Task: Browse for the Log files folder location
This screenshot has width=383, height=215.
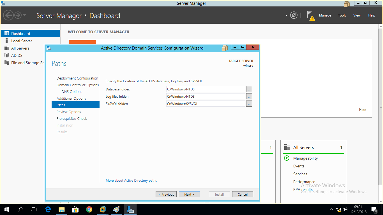Action: (x=249, y=96)
